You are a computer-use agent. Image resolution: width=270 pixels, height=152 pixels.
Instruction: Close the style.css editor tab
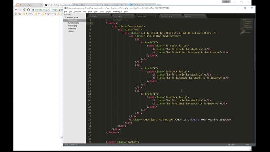click(203, 16)
